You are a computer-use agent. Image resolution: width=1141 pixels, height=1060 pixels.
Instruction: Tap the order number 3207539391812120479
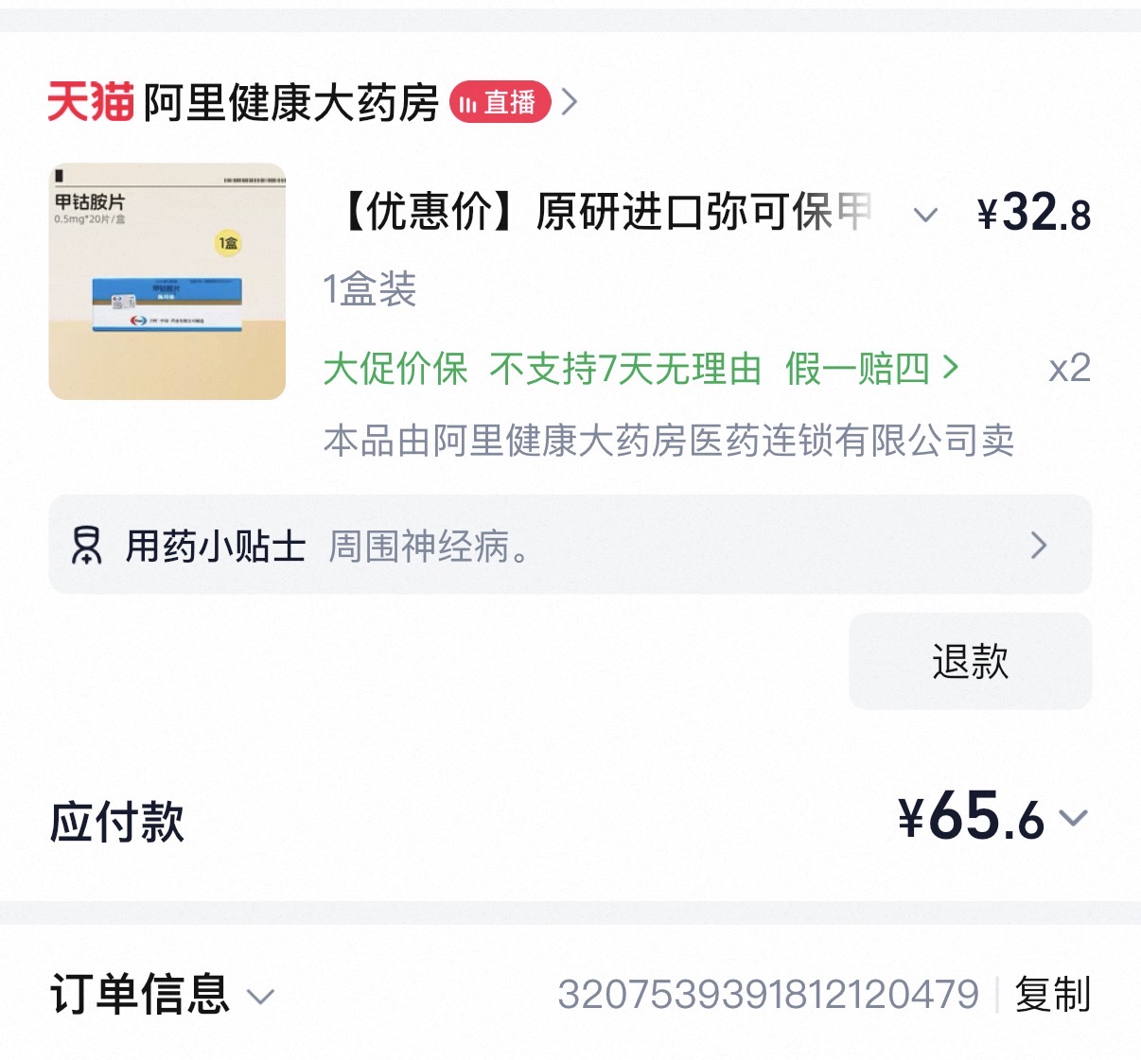tap(768, 995)
